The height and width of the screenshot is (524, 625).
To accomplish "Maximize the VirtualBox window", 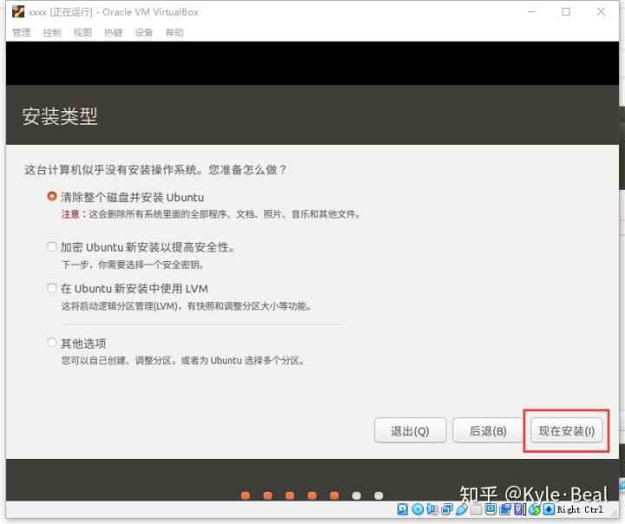I will [566, 11].
